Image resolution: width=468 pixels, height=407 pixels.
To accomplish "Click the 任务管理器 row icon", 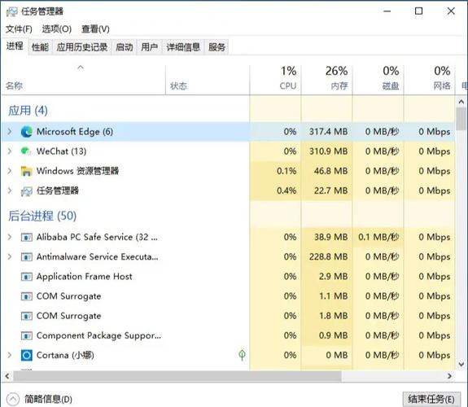I will (27, 191).
